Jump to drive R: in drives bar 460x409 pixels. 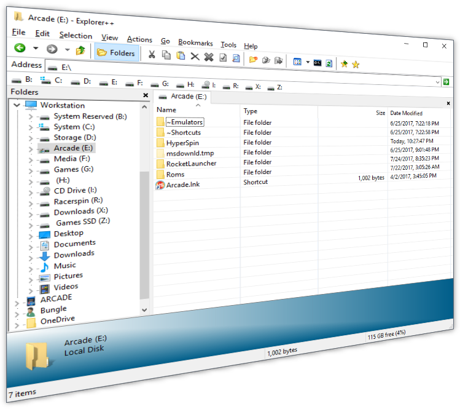tap(230, 86)
